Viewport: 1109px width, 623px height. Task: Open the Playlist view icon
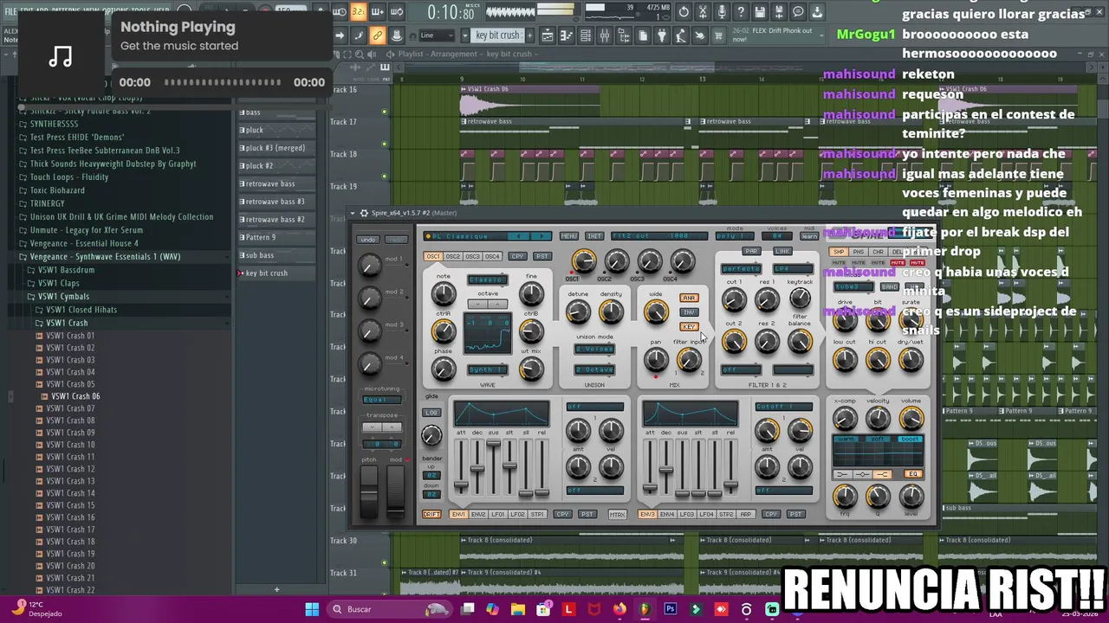click(547, 35)
